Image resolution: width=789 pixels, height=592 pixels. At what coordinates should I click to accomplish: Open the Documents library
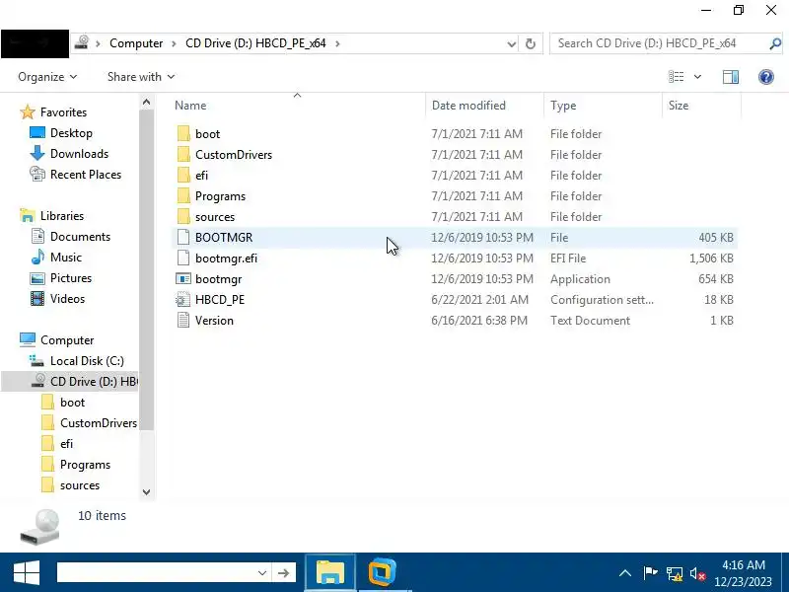point(80,237)
